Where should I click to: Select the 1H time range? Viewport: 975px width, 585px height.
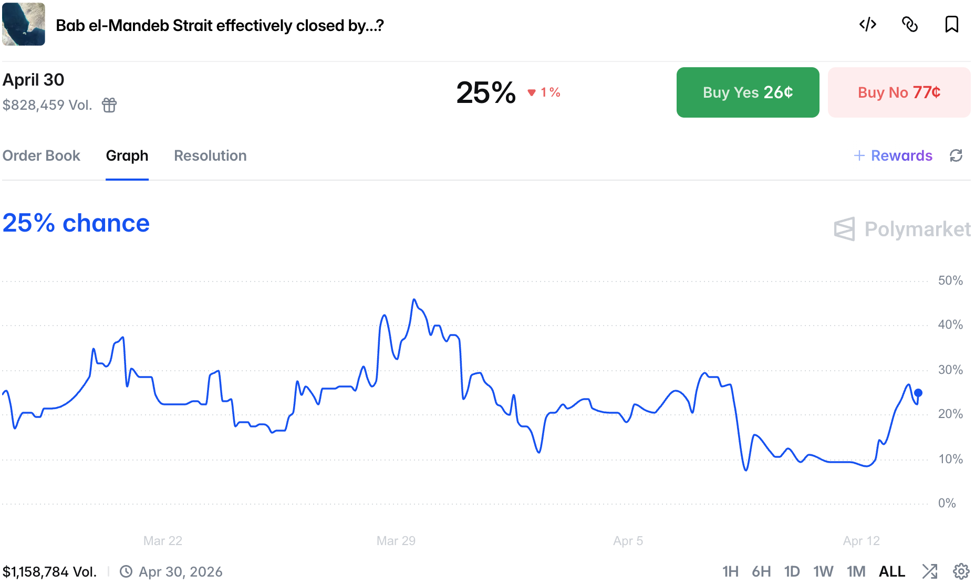[x=730, y=571]
